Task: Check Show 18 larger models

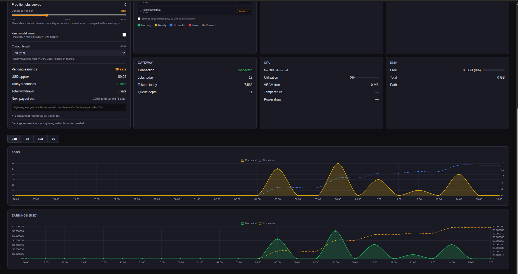Action: click(139, 18)
